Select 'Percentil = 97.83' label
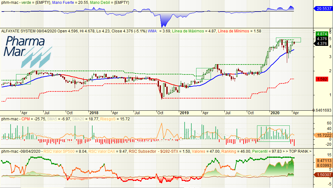The width and height of the screenshot is (333, 188). tap(267, 151)
